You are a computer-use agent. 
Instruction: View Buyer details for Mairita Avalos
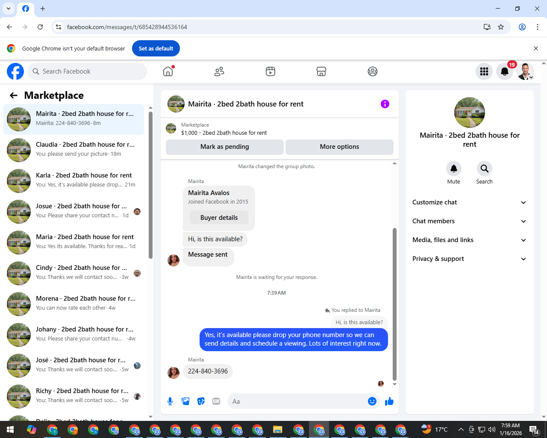219,218
